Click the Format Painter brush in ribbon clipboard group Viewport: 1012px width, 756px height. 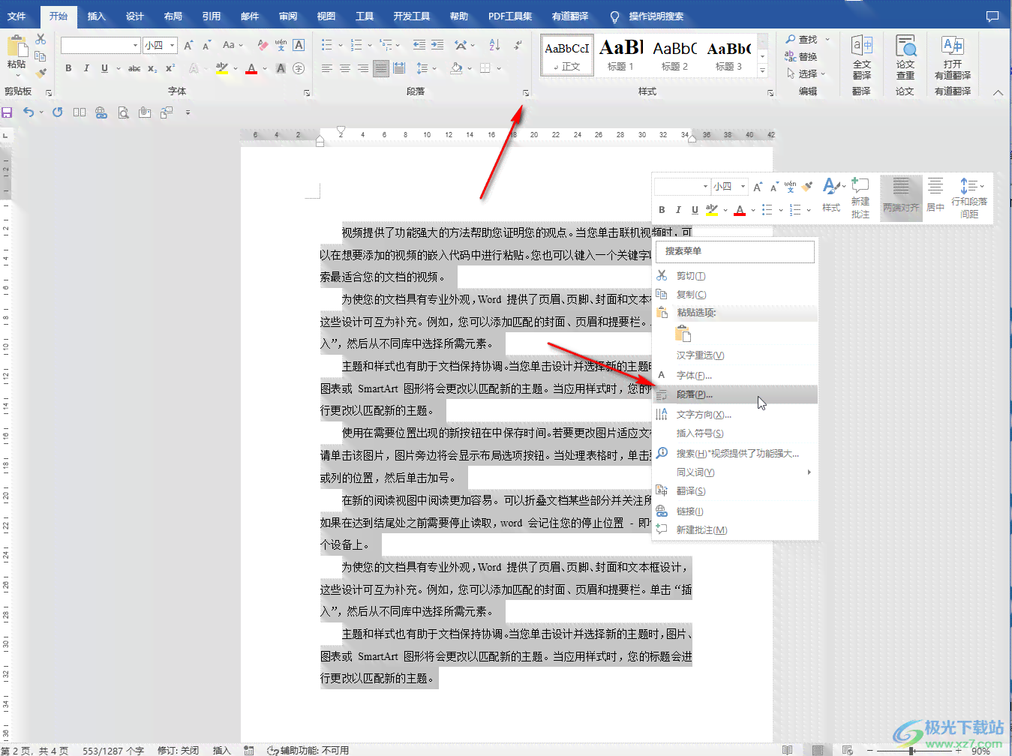click(x=41, y=73)
